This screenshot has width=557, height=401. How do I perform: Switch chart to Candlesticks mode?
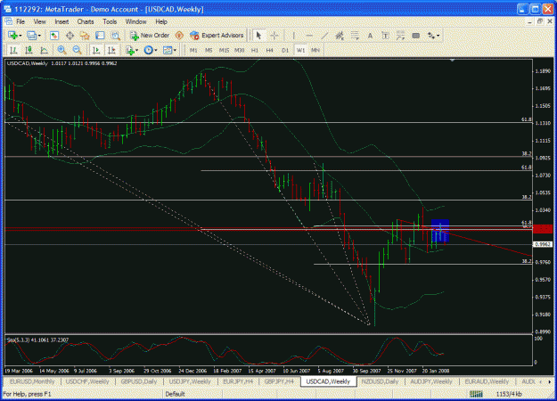(29, 50)
